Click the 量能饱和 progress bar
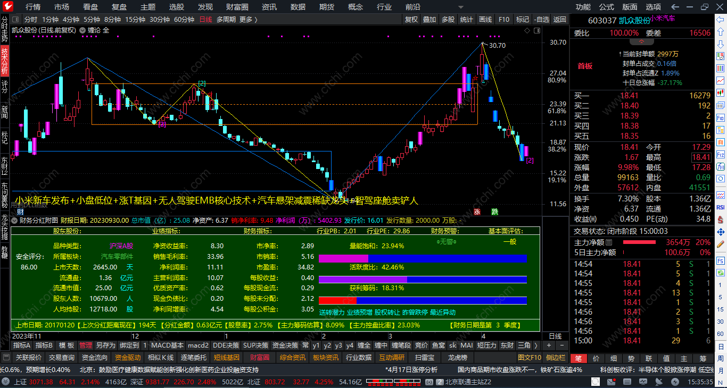 pos(423,258)
